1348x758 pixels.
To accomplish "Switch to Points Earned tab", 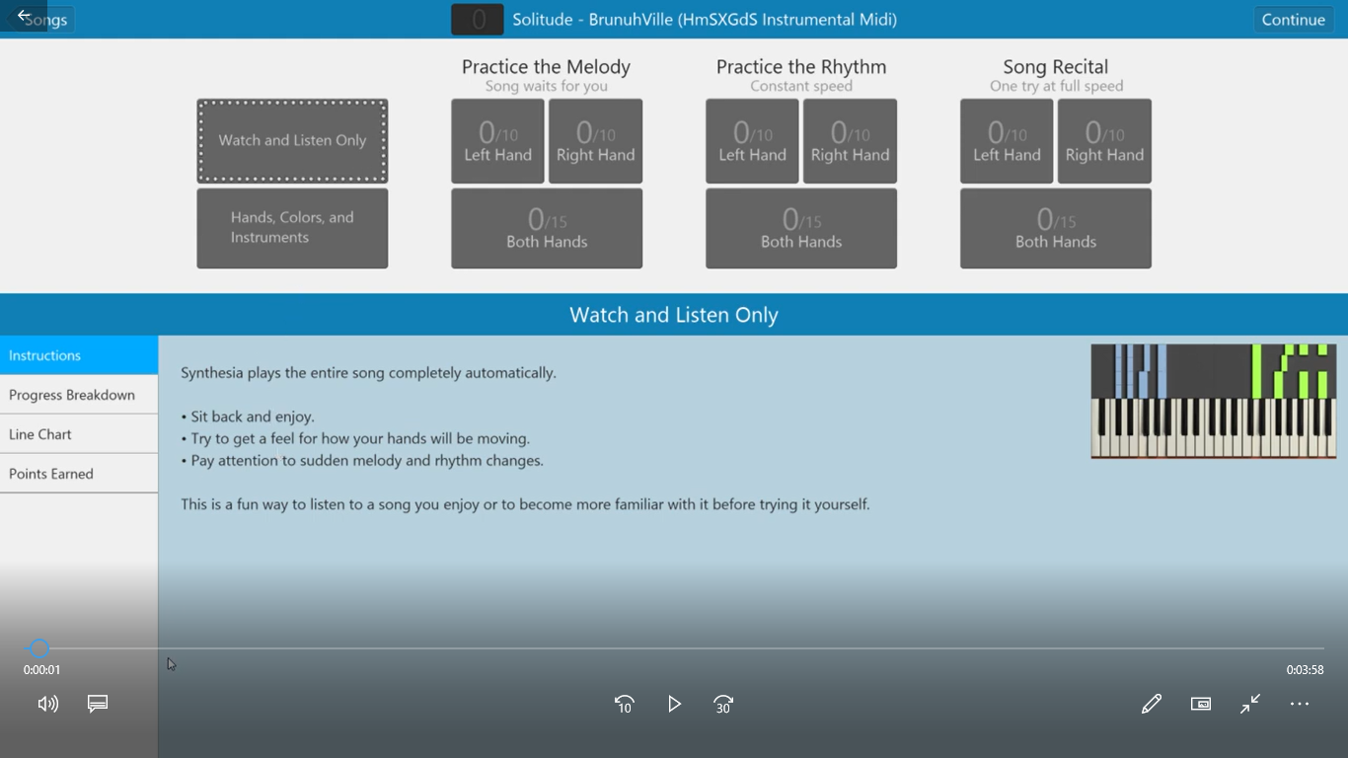I will (79, 474).
